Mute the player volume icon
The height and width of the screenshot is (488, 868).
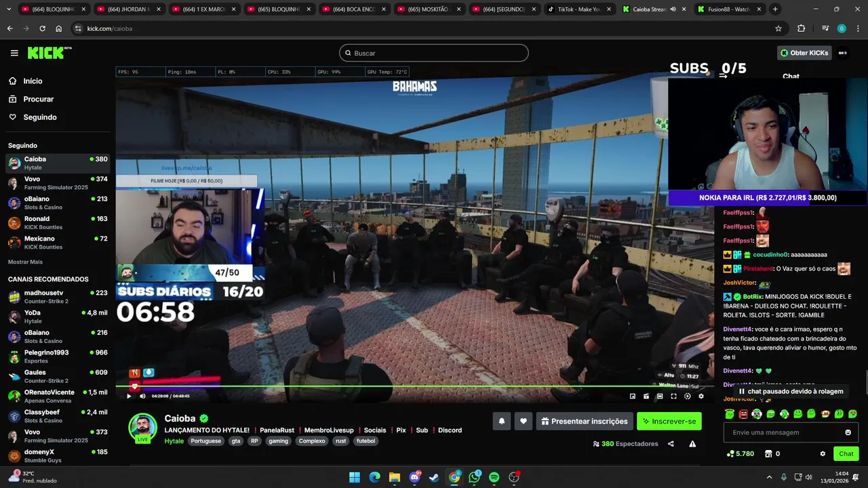pyautogui.click(x=142, y=396)
